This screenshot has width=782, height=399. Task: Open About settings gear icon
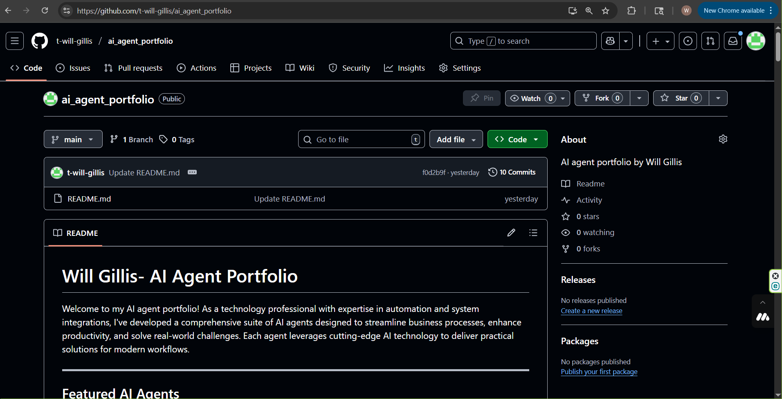coord(723,139)
